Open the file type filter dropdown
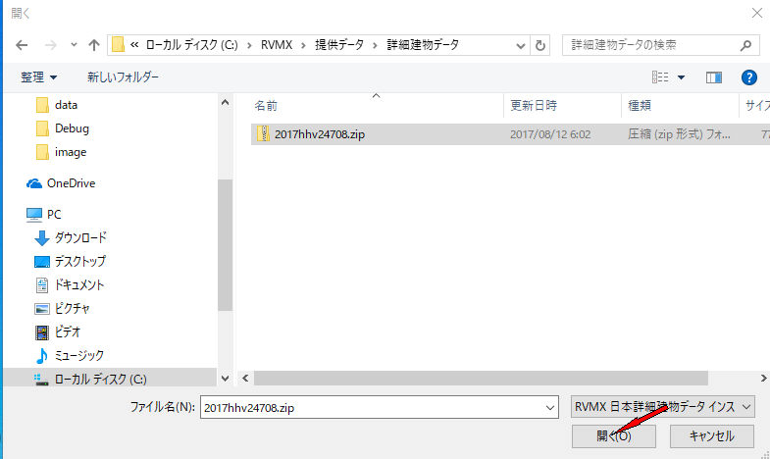770x459 pixels. tap(662, 406)
